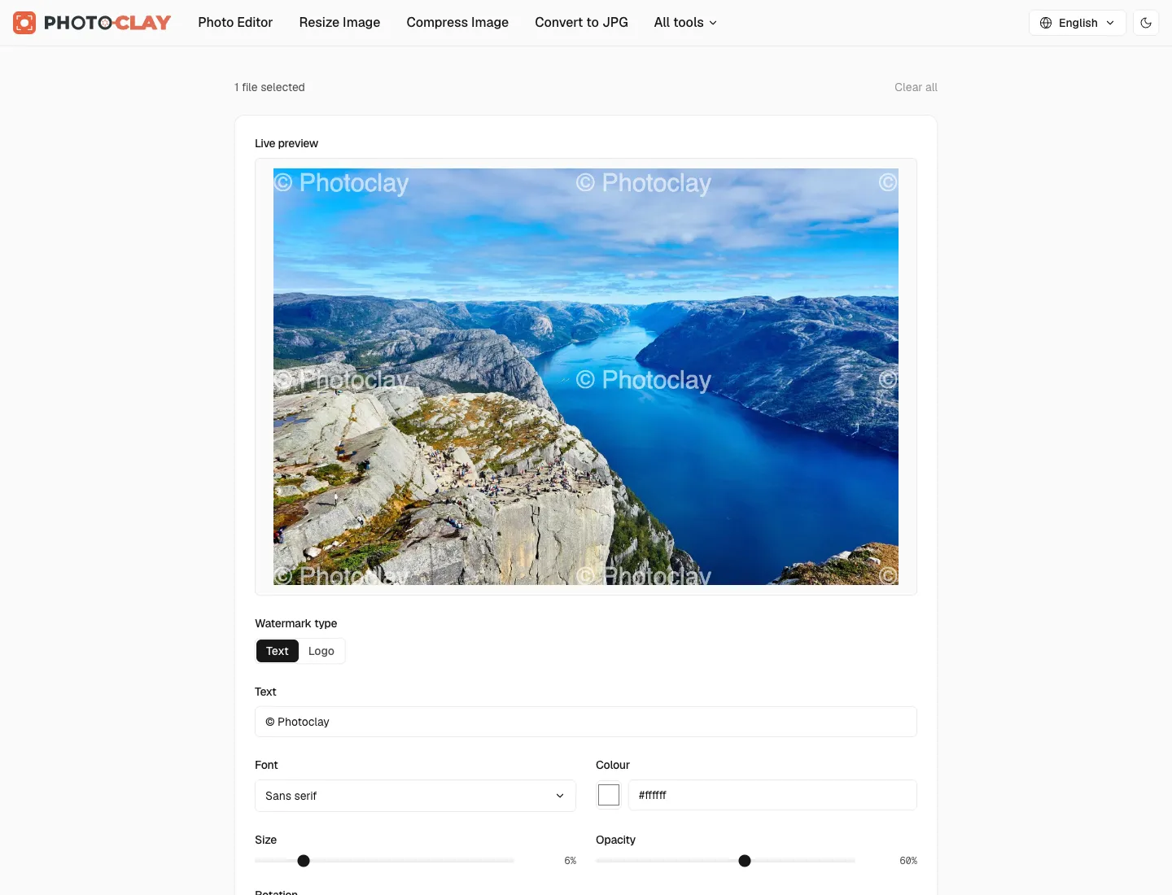The height and width of the screenshot is (895, 1172).
Task: Open the white colour swatch picker
Action: tap(609, 795)
